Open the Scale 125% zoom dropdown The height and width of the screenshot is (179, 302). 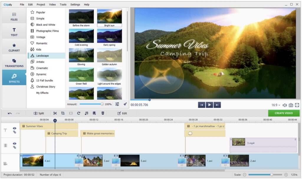tap(294, 175)
